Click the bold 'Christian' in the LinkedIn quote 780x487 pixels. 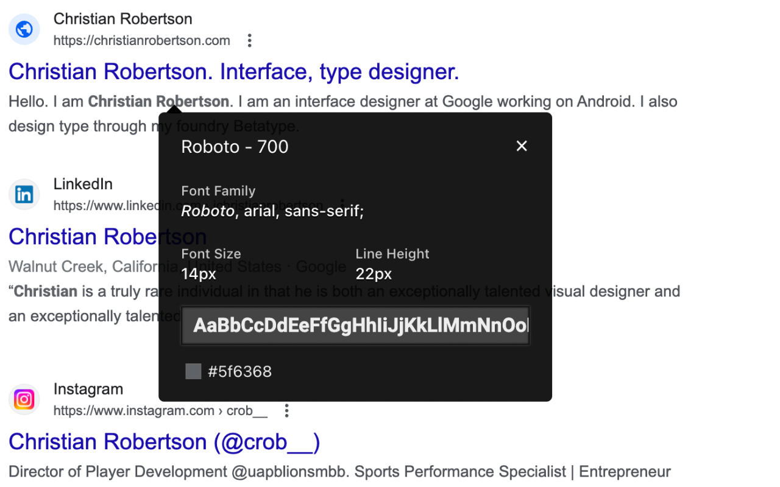click(x=46, y=292)
